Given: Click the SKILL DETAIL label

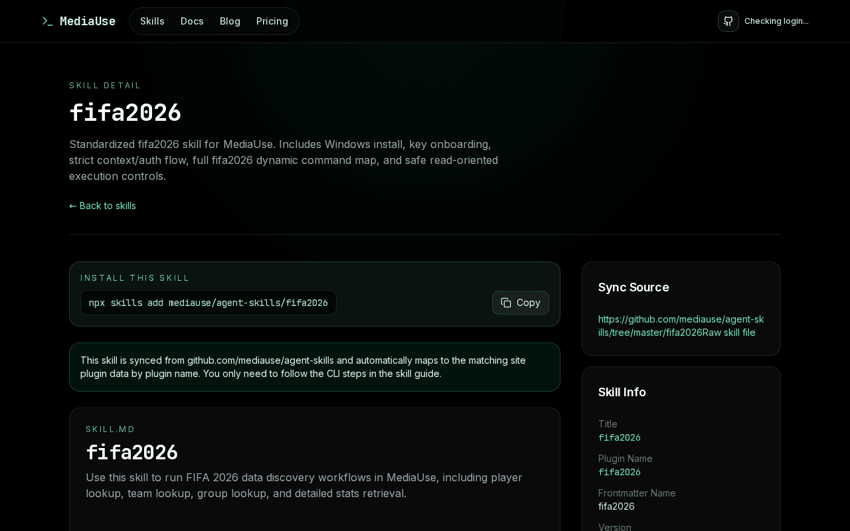Looking at the screenshot, I should pos(105,86).
